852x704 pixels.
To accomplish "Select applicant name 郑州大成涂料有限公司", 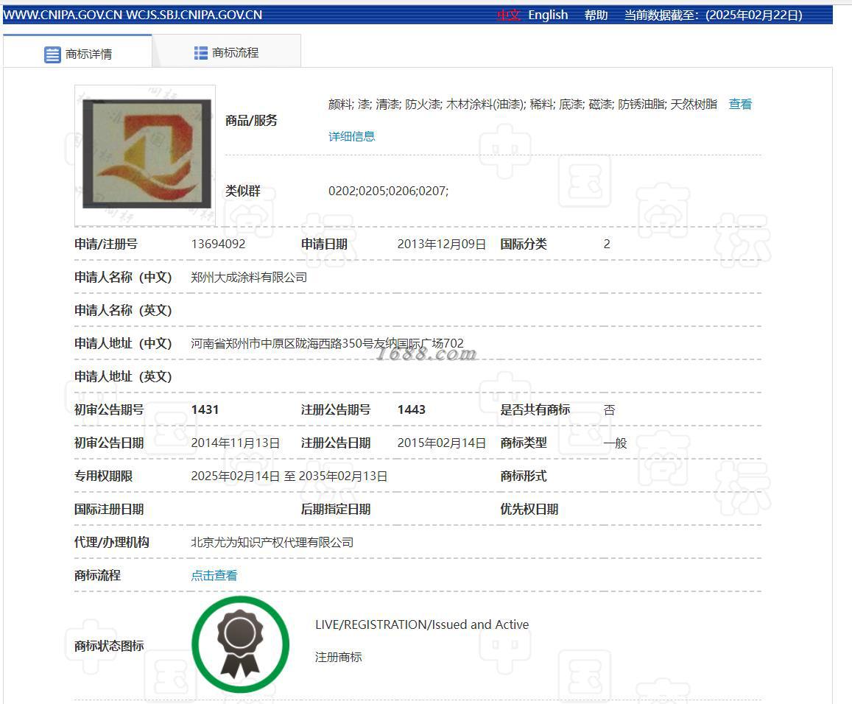I will click(249, 277).
